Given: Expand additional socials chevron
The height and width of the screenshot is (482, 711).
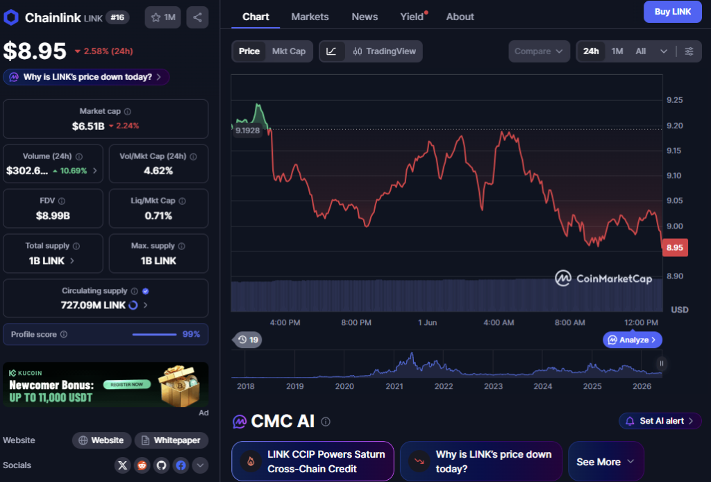Looking at the screenshot, I should [200, 465].
